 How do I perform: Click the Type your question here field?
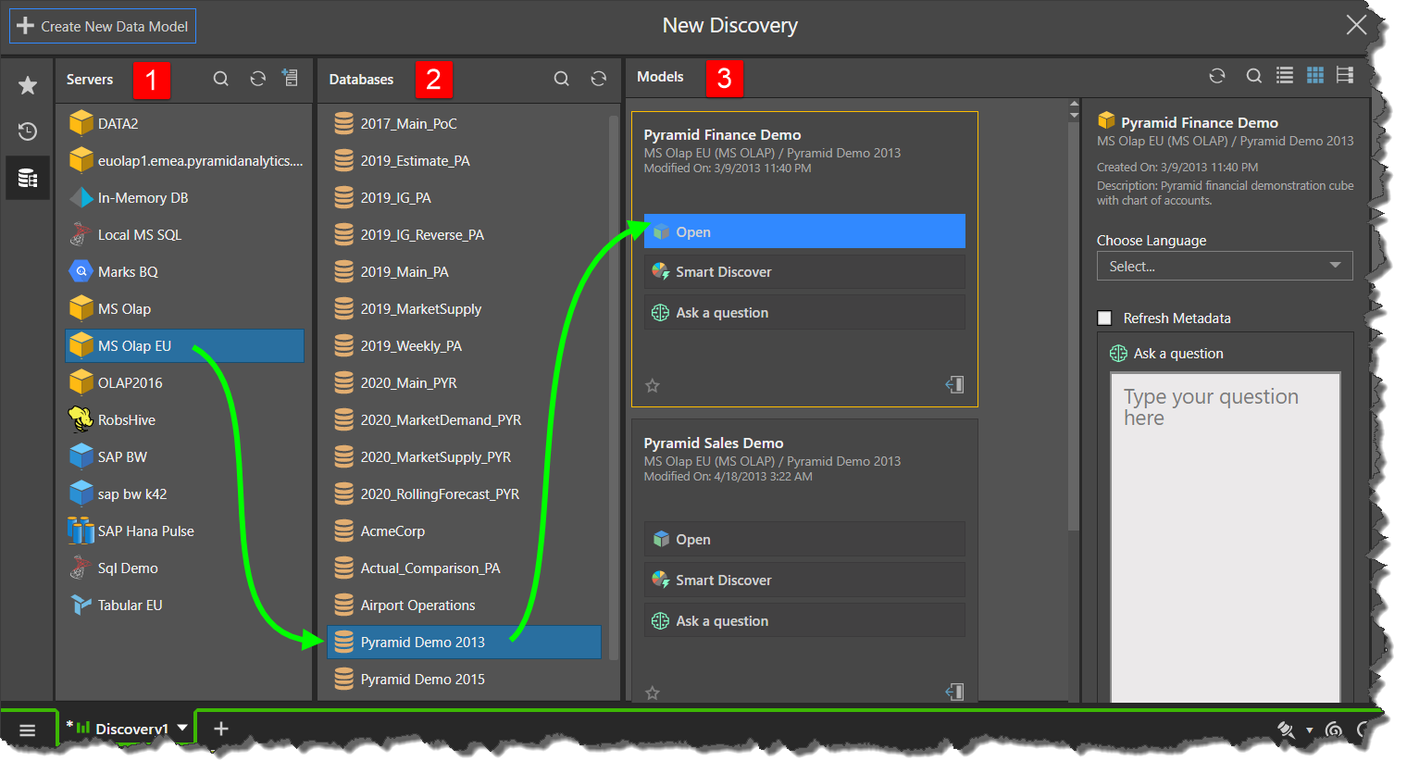[1224, 537]
